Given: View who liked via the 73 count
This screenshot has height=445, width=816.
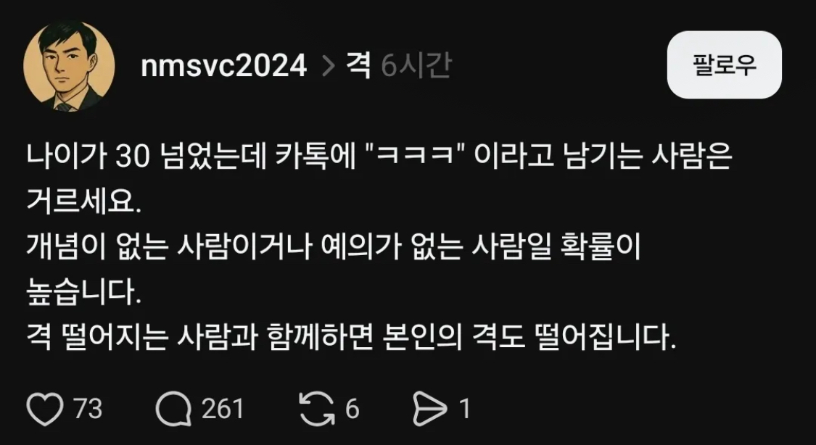Looking at the screenshot, I should click(x=88, y=409).
